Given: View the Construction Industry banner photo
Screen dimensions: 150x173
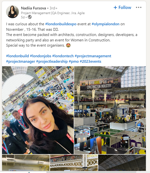Looking at the screenshot, I should coord(110,110).
